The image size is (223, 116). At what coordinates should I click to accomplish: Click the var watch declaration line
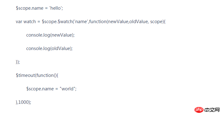coord(91,22)
